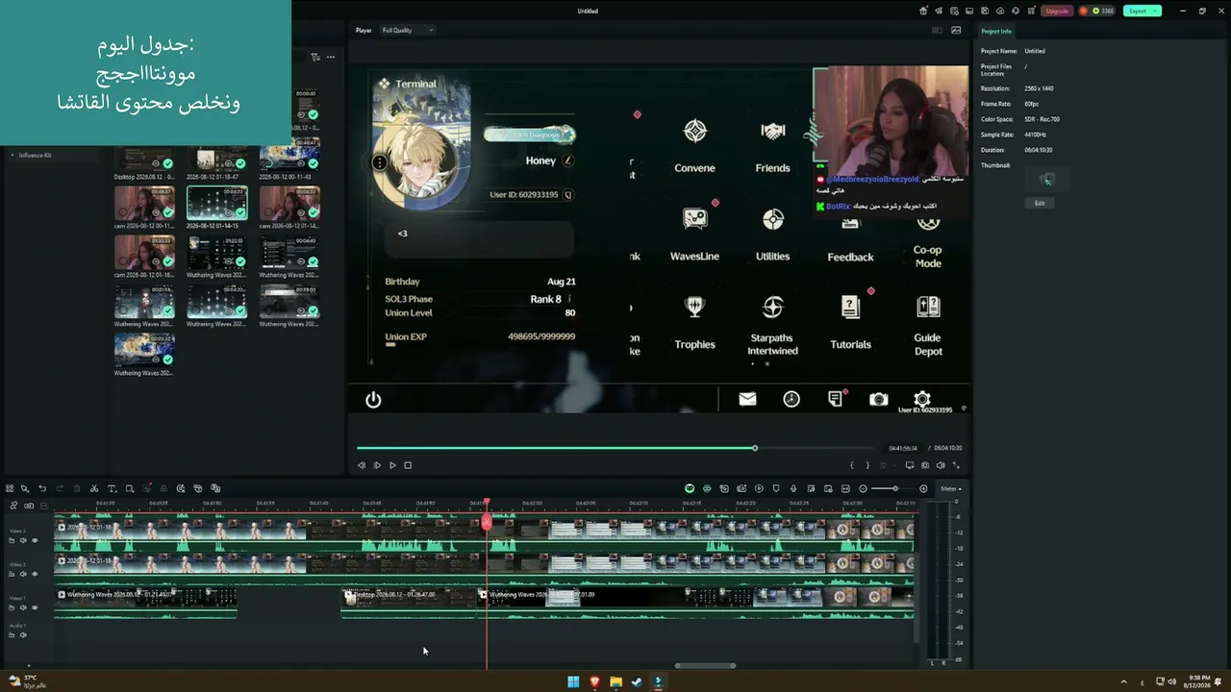Stop the preview playback
This screenshot has width=1231, height=692.
point(408,465)
